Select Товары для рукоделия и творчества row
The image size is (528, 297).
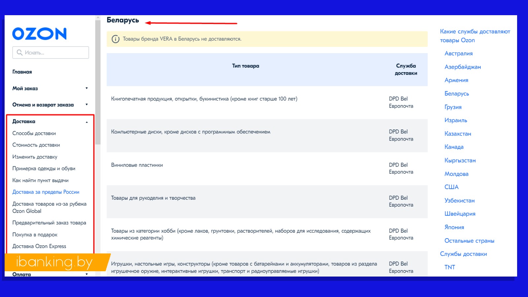point(267,201)
